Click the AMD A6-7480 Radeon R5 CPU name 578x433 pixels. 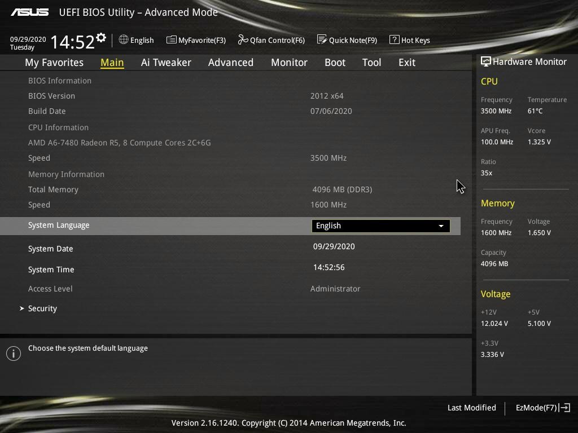pos(120,143)
